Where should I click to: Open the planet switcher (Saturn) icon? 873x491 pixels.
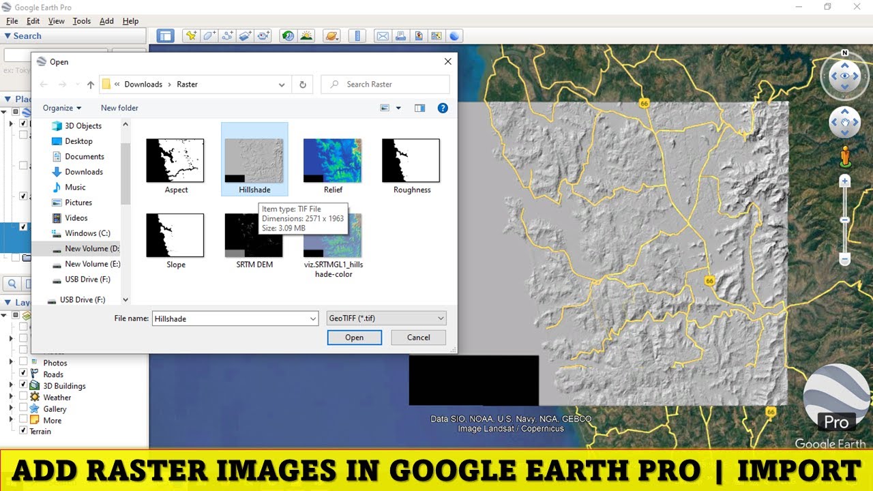(x=331, y=36)
